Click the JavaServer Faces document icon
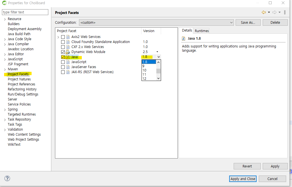This screenshot has width=292, height=187. (x=68, y=67)
